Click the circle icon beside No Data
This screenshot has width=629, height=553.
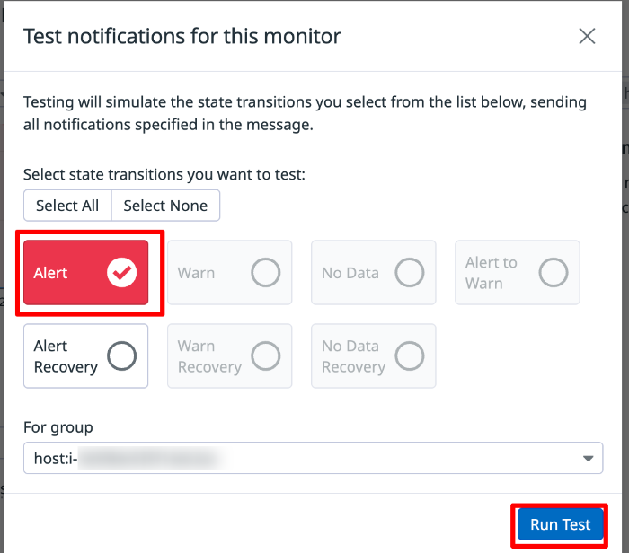[x=409, y=273]
